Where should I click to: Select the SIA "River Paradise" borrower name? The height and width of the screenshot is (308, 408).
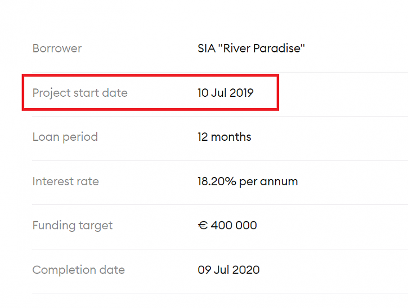251,48
